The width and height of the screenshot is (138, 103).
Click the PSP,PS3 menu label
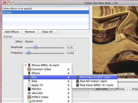click(36, 89)
